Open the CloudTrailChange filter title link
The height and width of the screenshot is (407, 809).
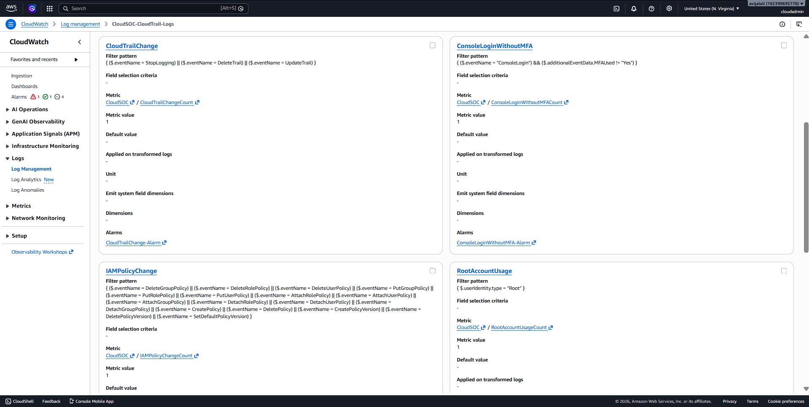(132, 46)
